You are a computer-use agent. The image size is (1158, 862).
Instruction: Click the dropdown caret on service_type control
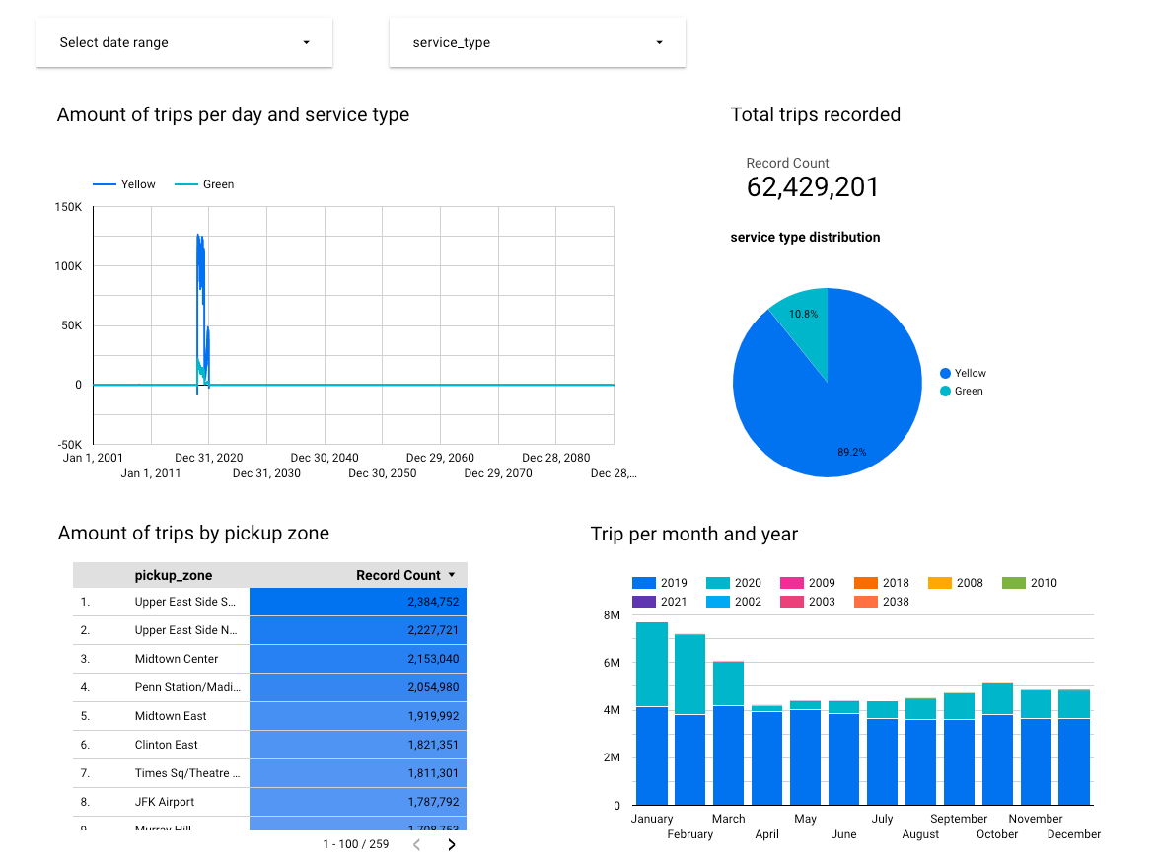[658, 41]
